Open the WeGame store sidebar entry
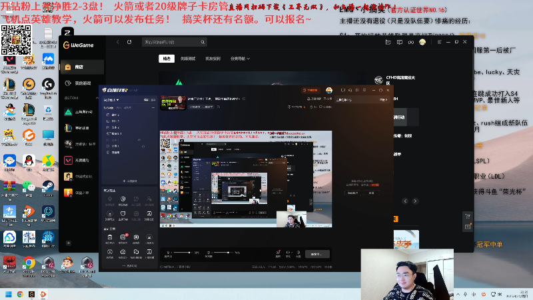Image resolution: width=533 pixels, height=300 pixels. [82, 67]
